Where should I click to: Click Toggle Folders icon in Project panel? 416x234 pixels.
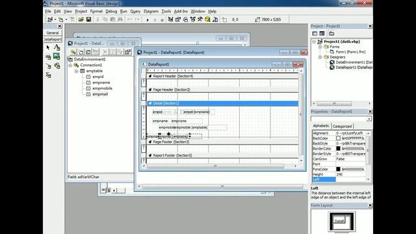[331, 33]
